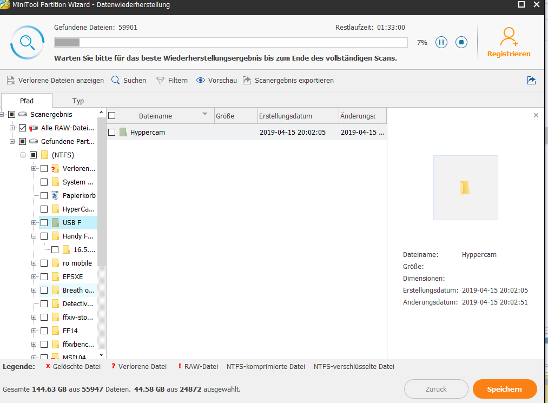Pause the scan with the pause icon
The height and width of the screenshot is (403, 548).
pos(441,42)
